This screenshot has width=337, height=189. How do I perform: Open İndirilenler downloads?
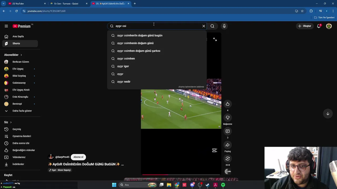click(20, 164)
